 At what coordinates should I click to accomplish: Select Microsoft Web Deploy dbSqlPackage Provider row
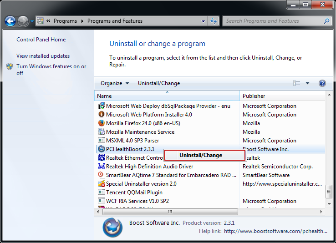[x=210, y=106]
